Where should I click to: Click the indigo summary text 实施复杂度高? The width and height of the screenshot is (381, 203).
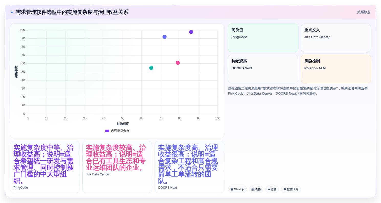188,164
